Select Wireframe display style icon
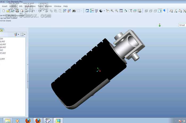 146,11
